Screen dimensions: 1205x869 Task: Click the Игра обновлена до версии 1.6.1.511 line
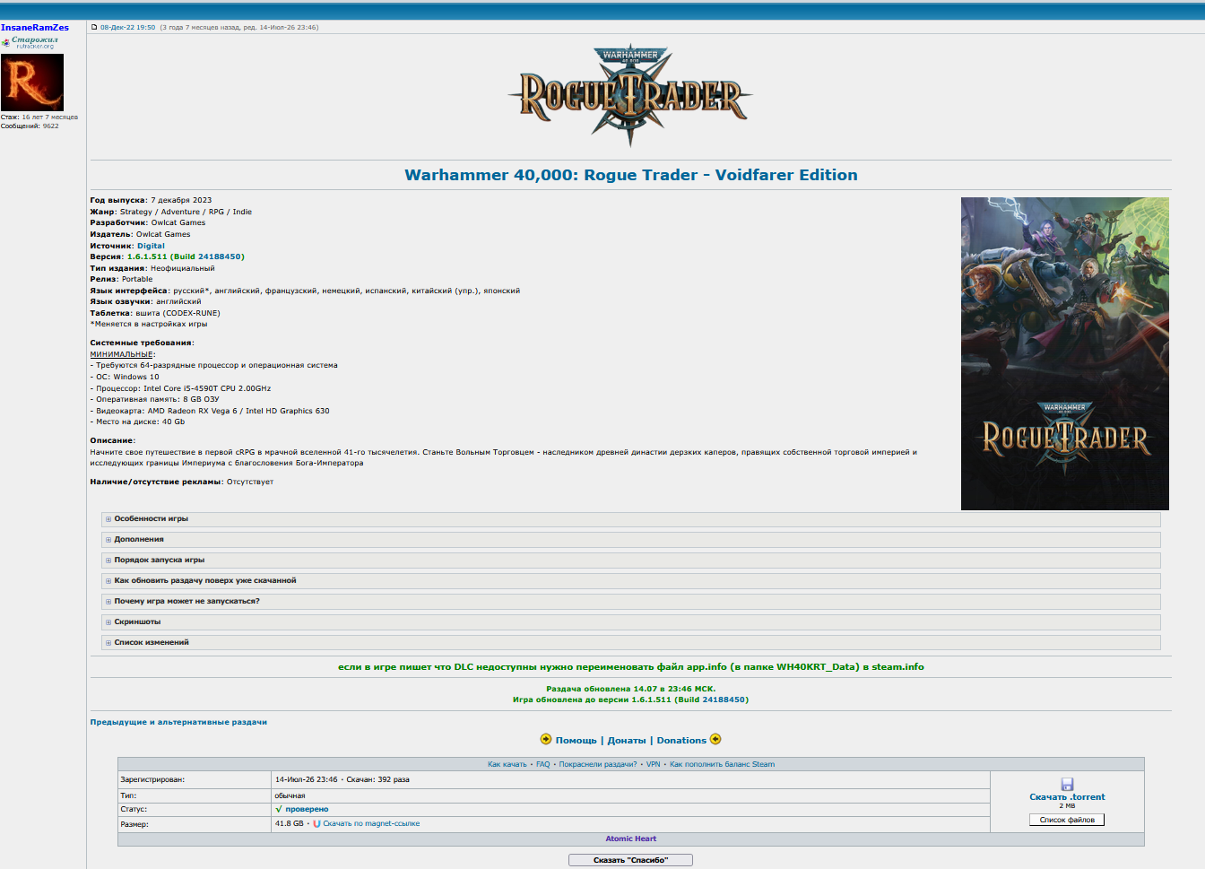(x=631, y=700)
